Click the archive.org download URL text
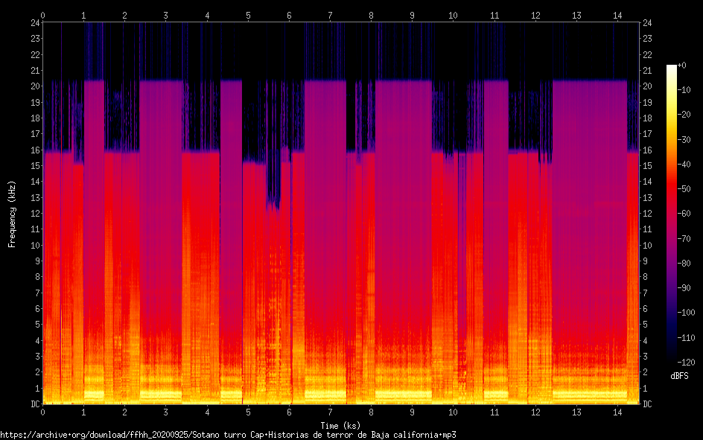The height and width of the screenshot is (440, 703). (228, 435)
